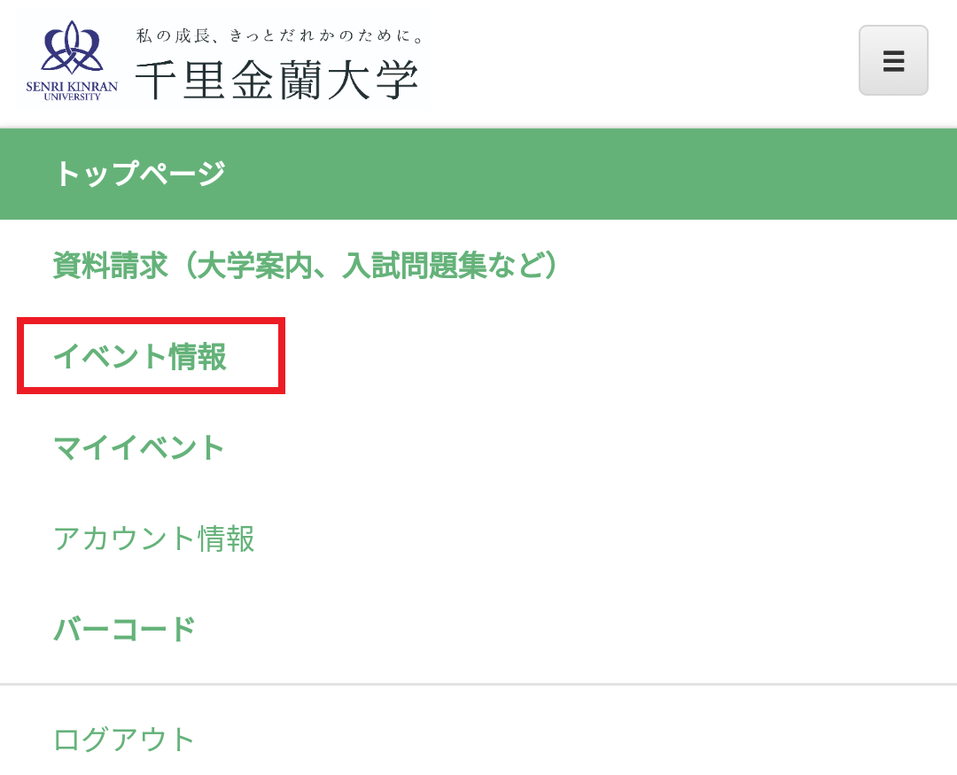Click the tagline 私の成長、きっとだれかのために。
957x775 pixels.
tap(279, 36)
